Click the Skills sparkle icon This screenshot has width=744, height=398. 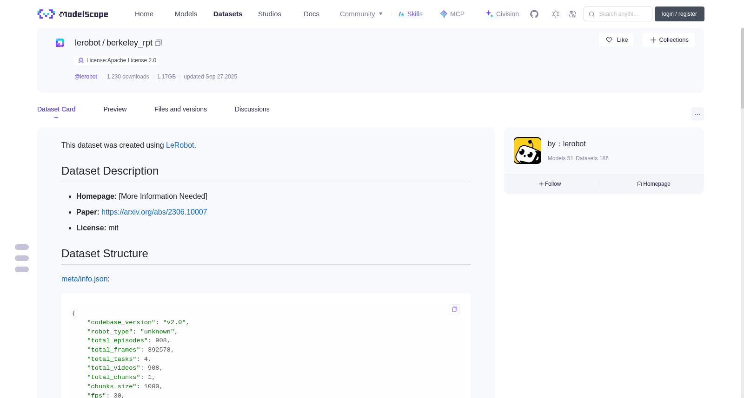point(401,14)
